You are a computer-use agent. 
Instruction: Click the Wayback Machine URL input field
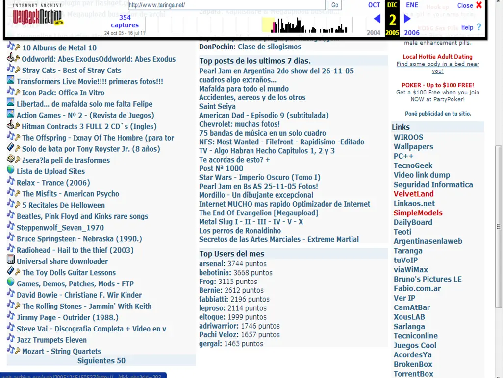[x=226, y=5]
